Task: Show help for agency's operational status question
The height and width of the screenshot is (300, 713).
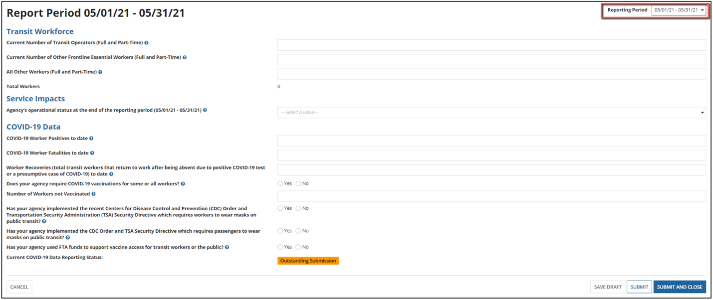Action: pos(205,110)
